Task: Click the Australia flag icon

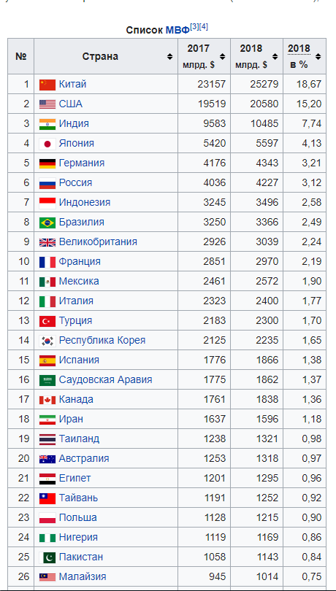Action: [47, 459]
